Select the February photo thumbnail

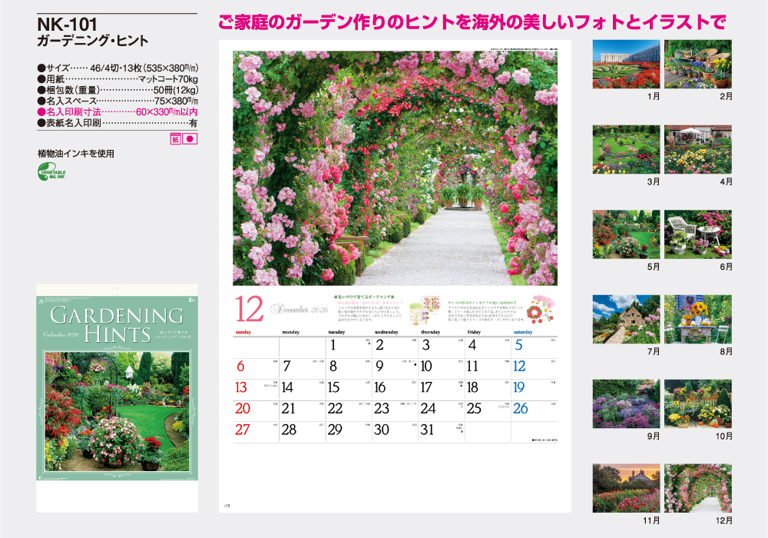point(697,65)
